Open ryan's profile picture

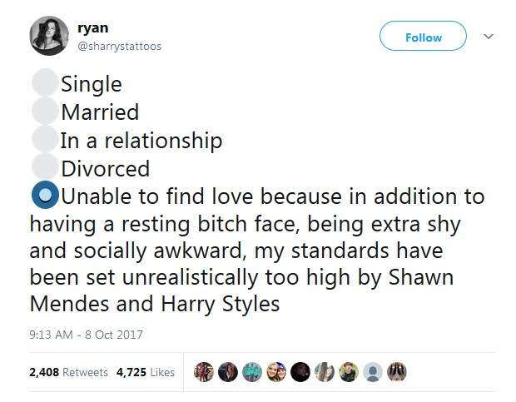click(50, 37)
